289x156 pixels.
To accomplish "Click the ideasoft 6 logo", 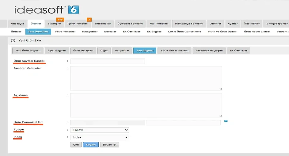I will [x=47, y=10].
